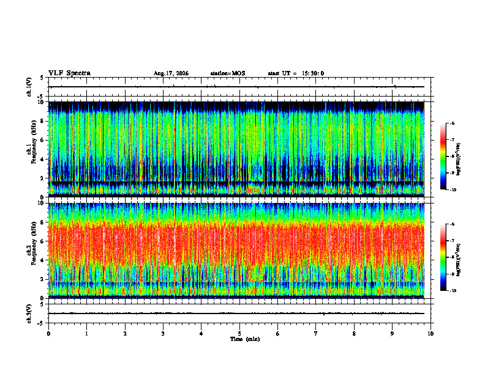
Task: Pick the ch.2 spectrogram color scale bar
Action: pos(443,257)
